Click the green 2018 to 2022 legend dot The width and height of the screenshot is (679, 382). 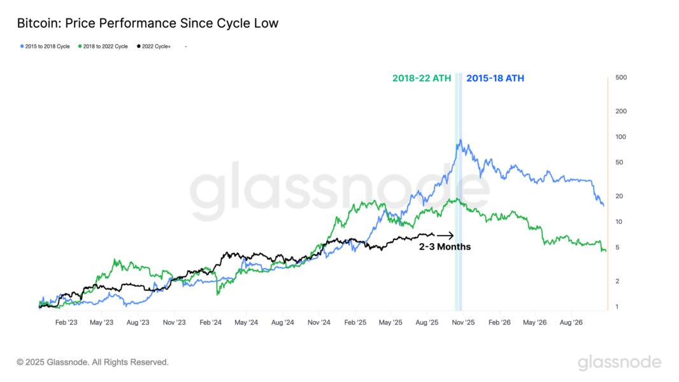80,46
